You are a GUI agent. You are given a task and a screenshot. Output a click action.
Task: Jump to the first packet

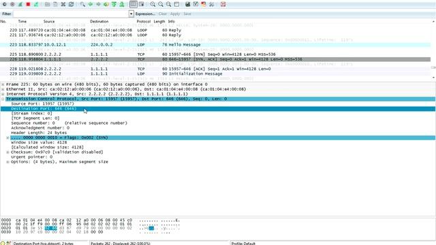click(114, 5)
